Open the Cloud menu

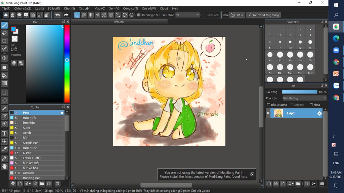tap(164, 8)
